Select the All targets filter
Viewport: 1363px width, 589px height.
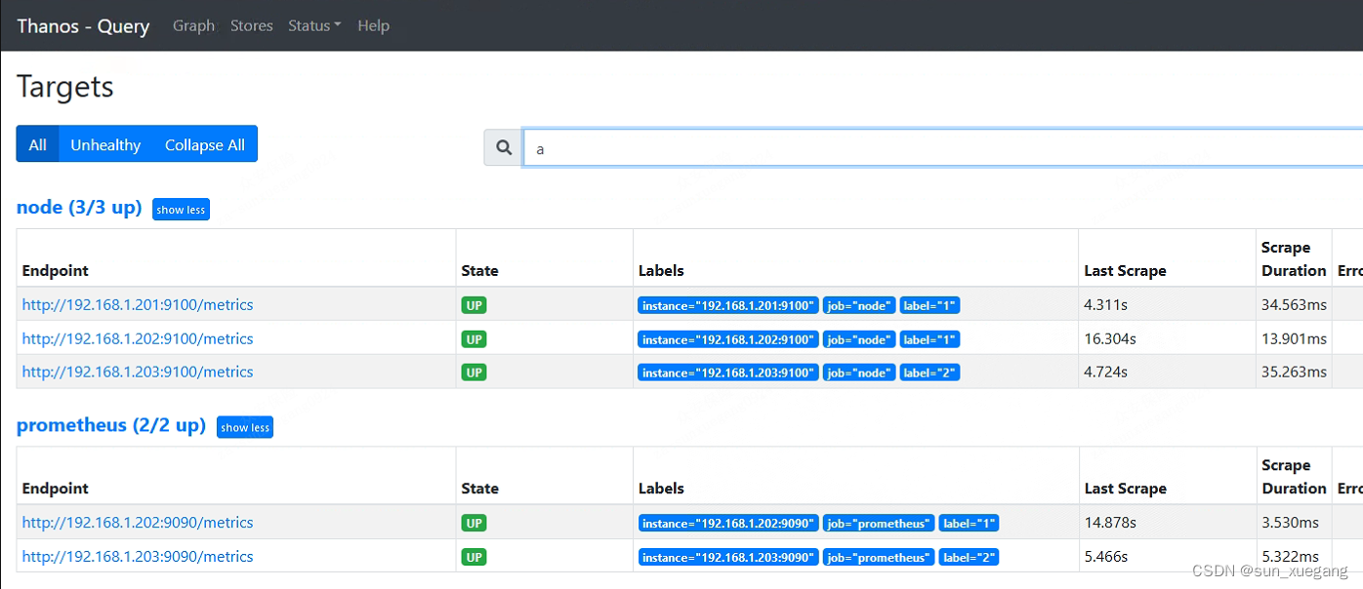[37, 143]
